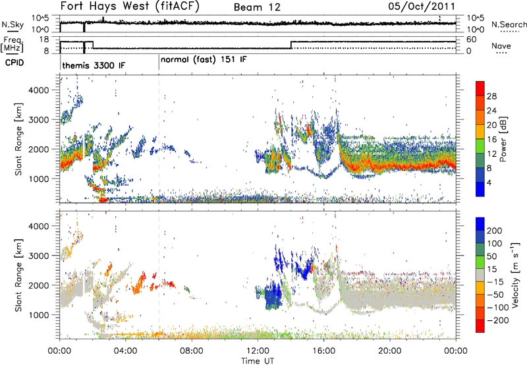This screenshot has width=527, height=365.
Task: Click the 'Power [dB]' color bar title
Action: (503, 139)
